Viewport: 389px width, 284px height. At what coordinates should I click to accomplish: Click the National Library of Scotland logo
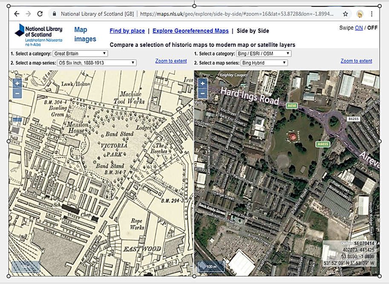tap(38, 35)
